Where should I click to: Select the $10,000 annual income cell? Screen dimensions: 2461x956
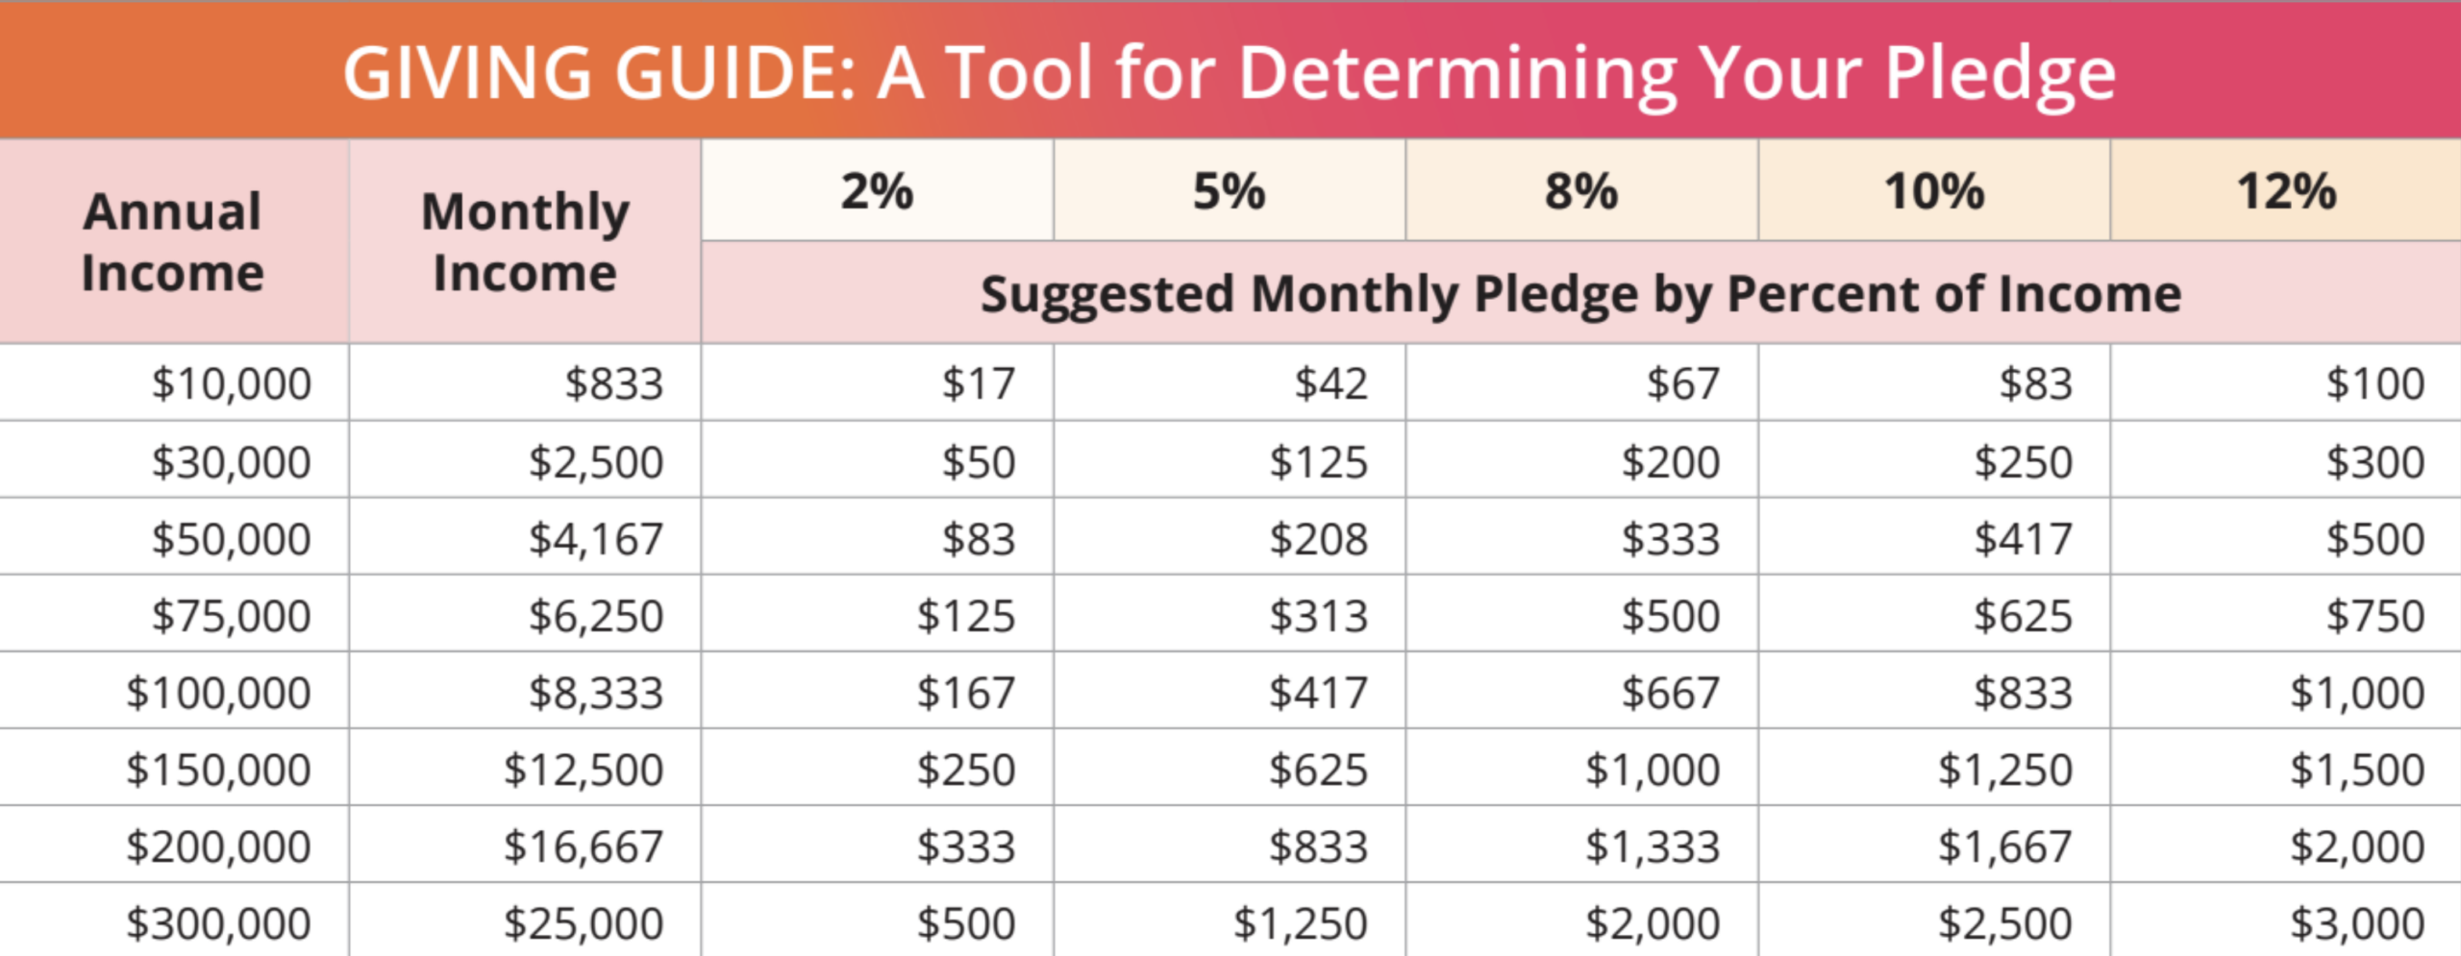tap(231, 383)
